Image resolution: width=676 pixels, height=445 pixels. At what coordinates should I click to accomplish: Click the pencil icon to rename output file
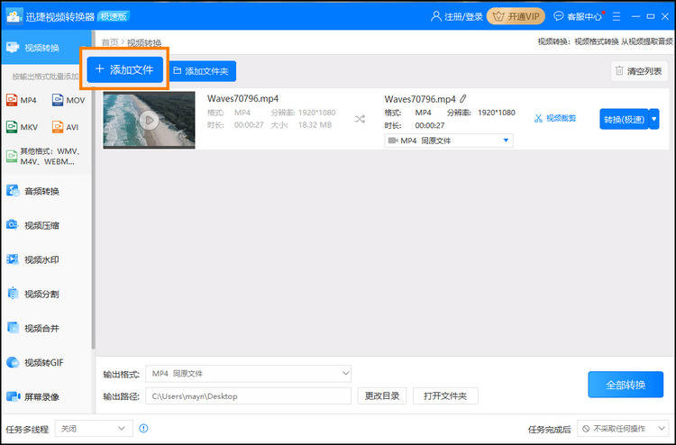tap(462, 99)
